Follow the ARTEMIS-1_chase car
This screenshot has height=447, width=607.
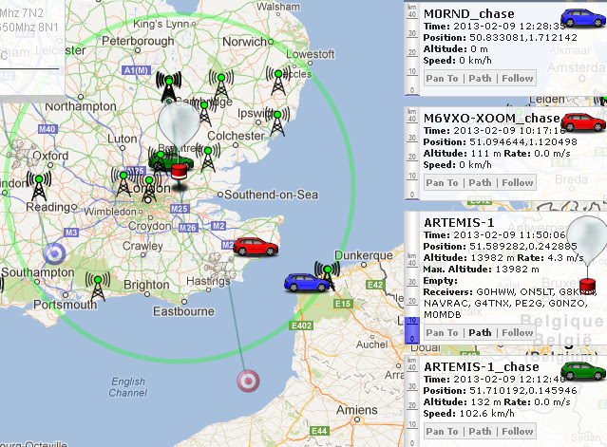(518, 432)
